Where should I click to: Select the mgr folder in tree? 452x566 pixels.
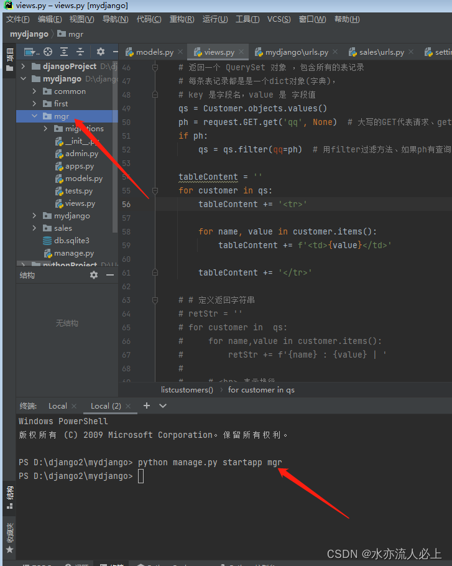(x=67, y=116)
